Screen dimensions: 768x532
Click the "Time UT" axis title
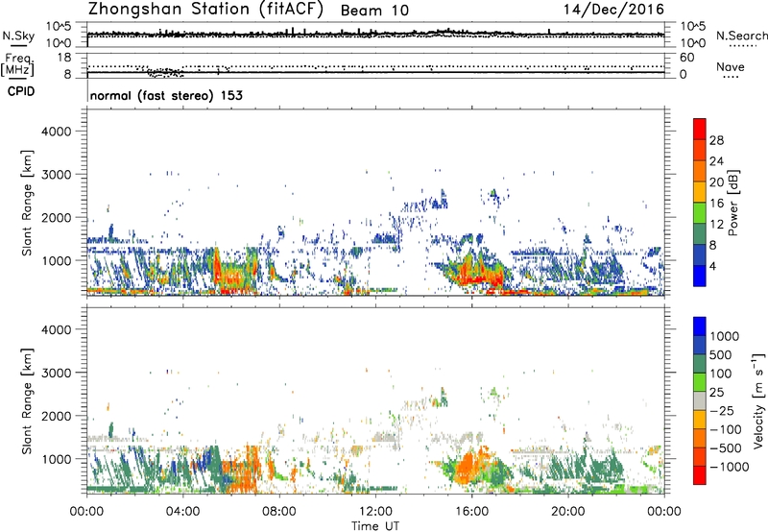tap(375, 526)
